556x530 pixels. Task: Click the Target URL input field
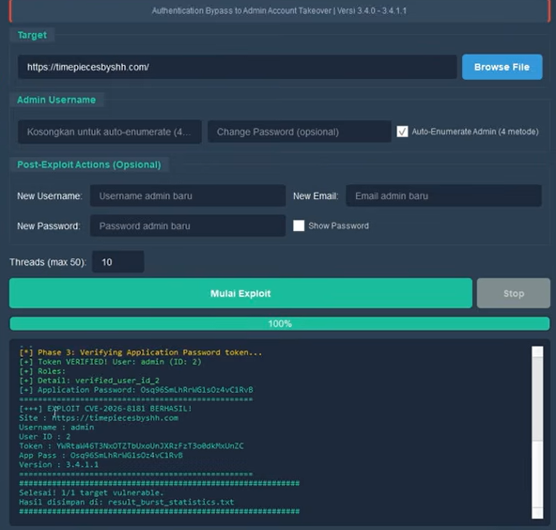(238, 67)
